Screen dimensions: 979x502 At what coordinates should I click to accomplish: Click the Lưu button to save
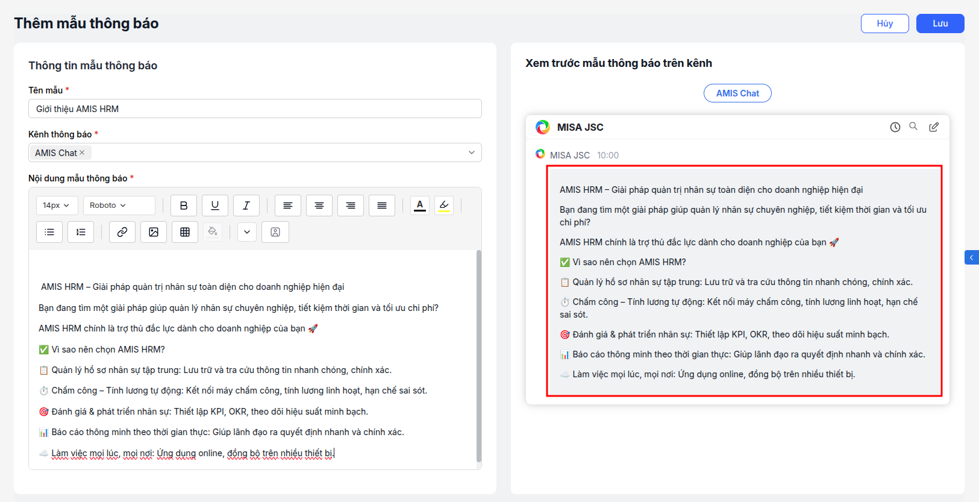(940, 24)
